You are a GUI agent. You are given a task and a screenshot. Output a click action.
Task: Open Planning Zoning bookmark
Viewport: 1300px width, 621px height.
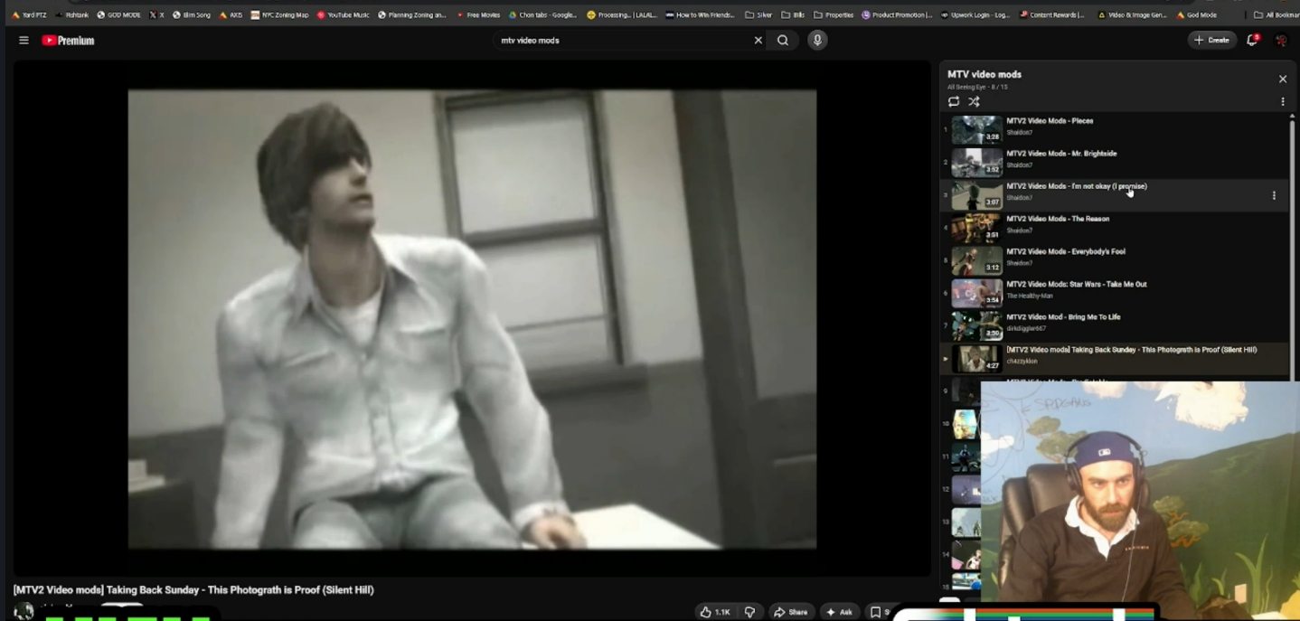412,14
